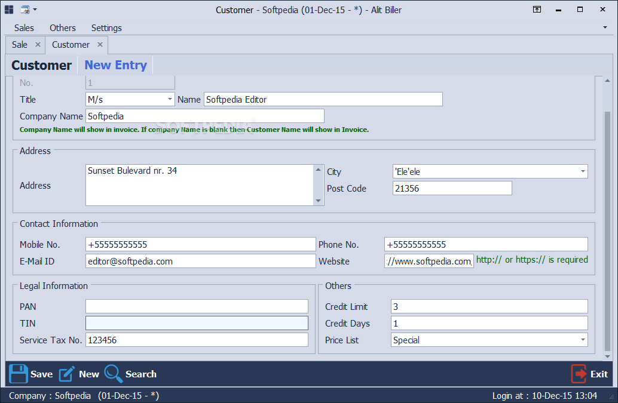The width and height of the screenshot is (618, 403).
Task: Click the Service Tax No. field
Action: 197,340
